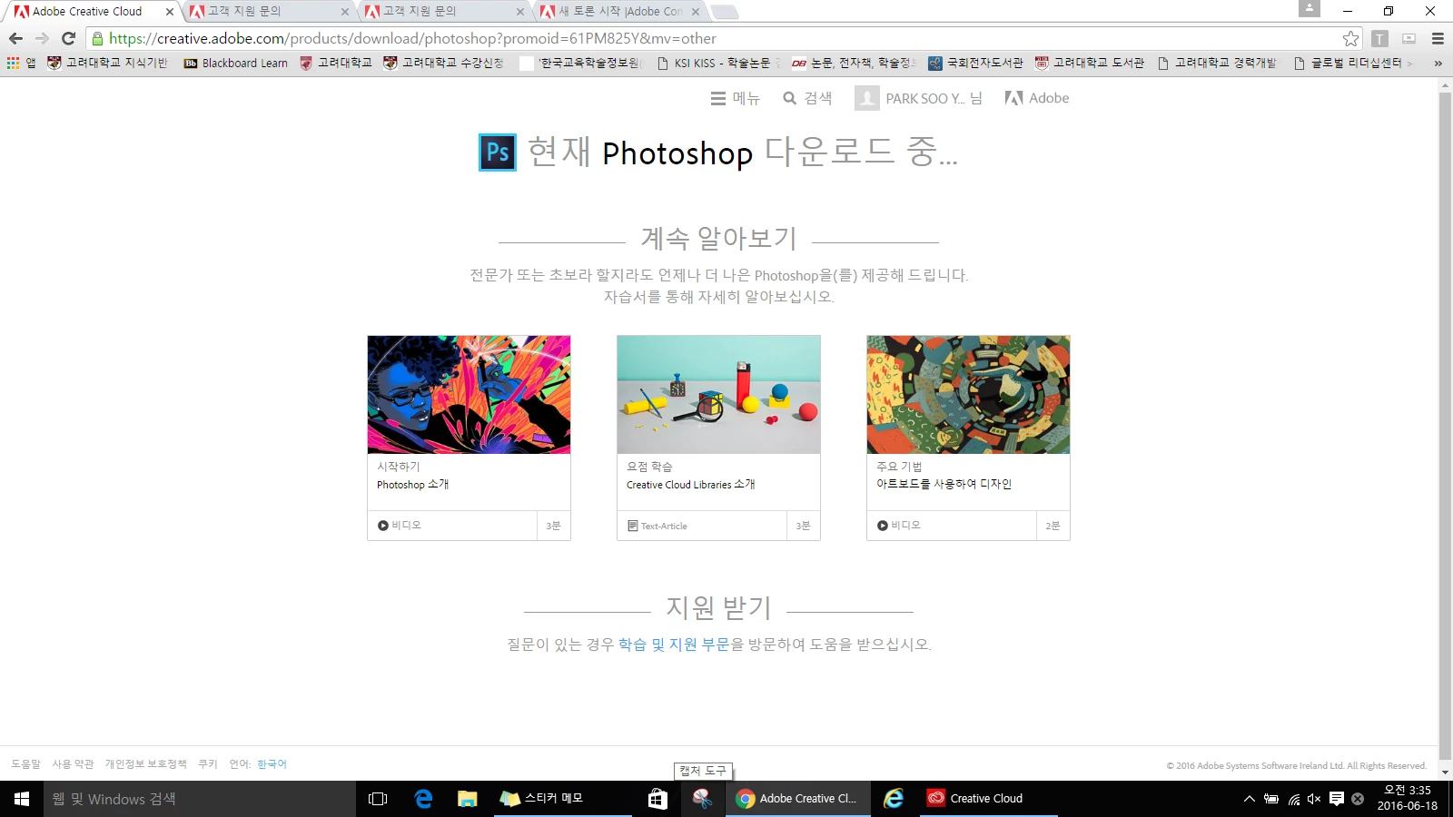The height and width of the screenshot is (817, 1453).
Task: Expand the bookmarks overflow chevron
Action: [x=1438, y=64]
